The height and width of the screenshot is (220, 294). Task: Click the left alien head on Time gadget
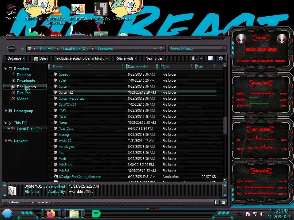(x=241, y=39)
